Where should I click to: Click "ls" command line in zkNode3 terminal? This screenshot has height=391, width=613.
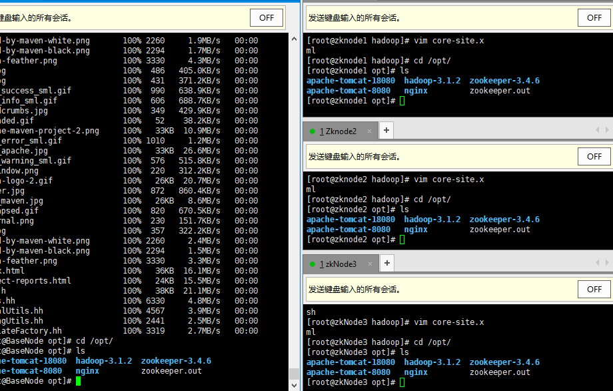404,352
